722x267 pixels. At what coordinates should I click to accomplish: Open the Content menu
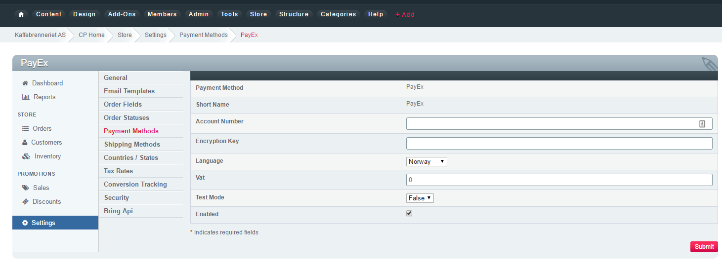point(49,14)
